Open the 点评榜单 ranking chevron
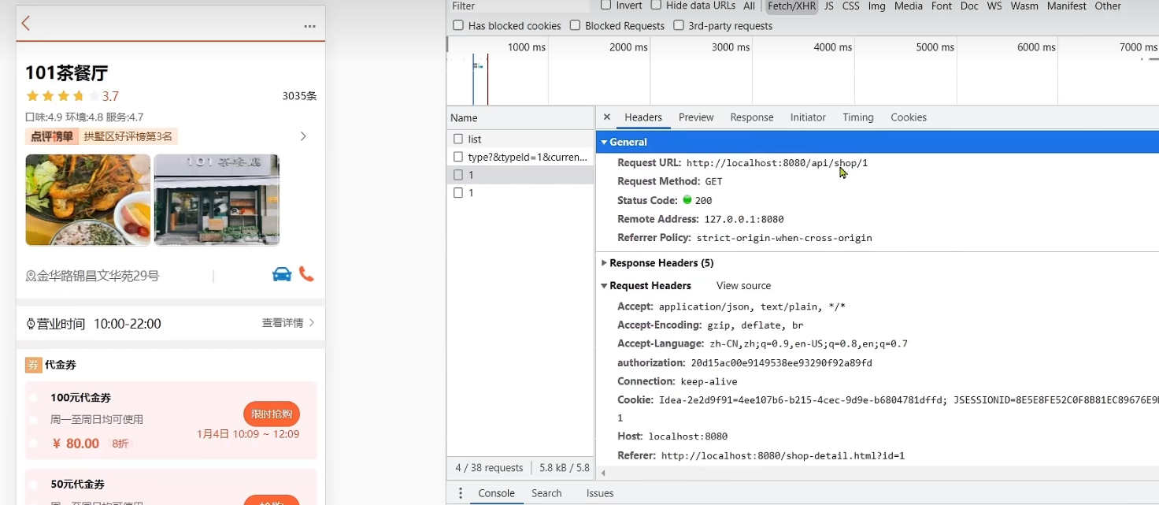Screen dimensions: 1159x505 [303, 136]
